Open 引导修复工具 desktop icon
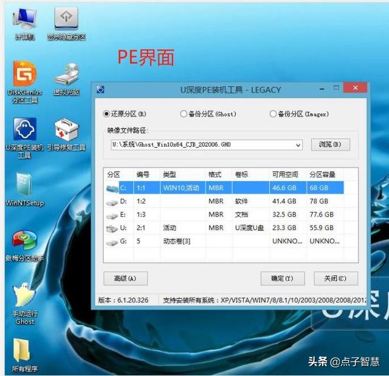This screenshot has height=376, width=389. coord(66,134)
